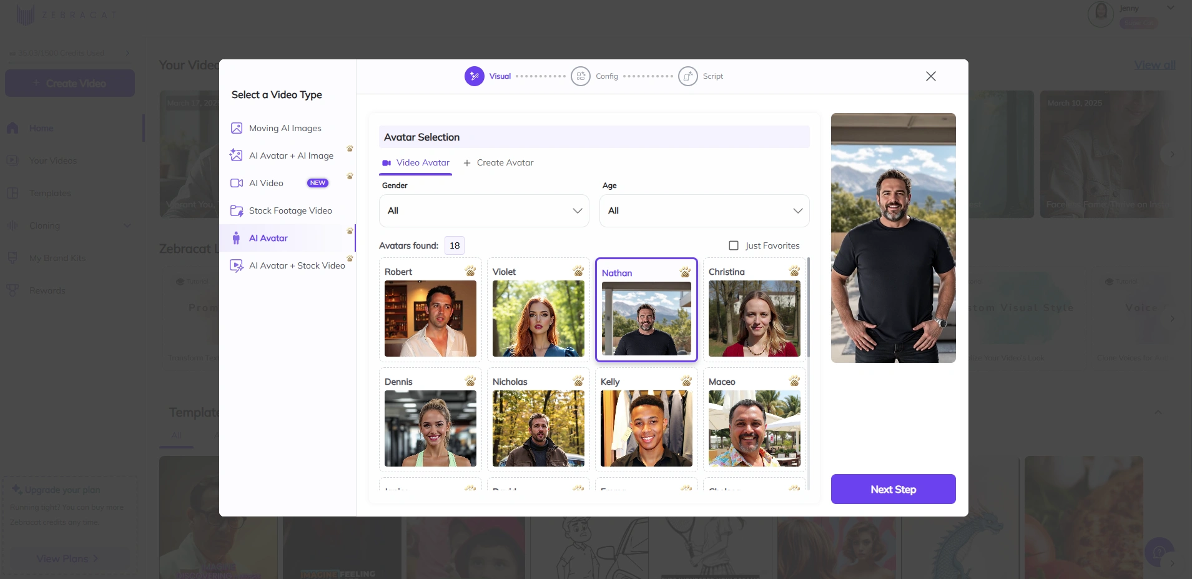
Task: Click Create Video in background sidebar
Action: (x=70, y=83)
